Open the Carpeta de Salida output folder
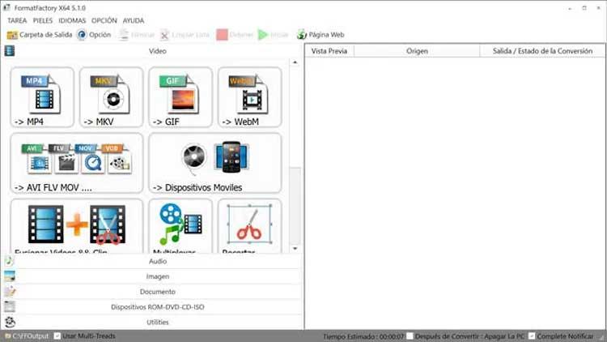The height and width of the screenshot is (342, 607). [40, 35]
